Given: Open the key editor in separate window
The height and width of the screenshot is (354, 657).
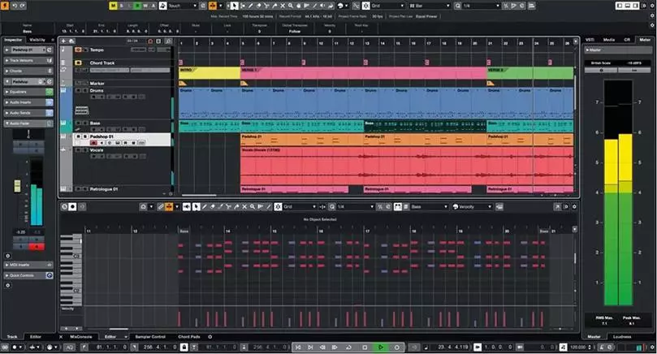Looking at the screenshot, I should coord(557,207).
